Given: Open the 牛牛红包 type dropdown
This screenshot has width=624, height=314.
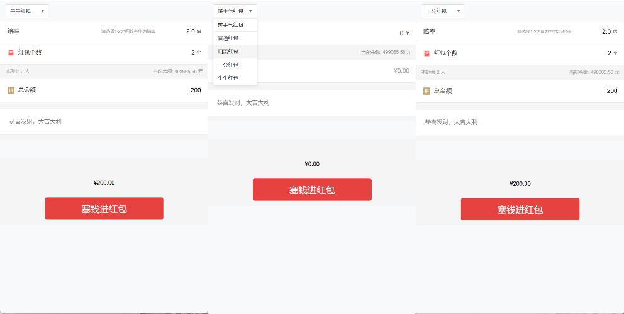Looking at the screenshot, I should [27, 11].
